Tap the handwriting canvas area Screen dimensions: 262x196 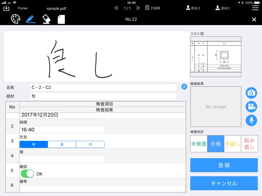(x=96, y=56)
